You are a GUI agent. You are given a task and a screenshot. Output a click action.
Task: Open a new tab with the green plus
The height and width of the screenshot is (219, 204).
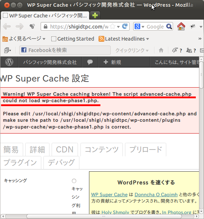tap(95, 15)
